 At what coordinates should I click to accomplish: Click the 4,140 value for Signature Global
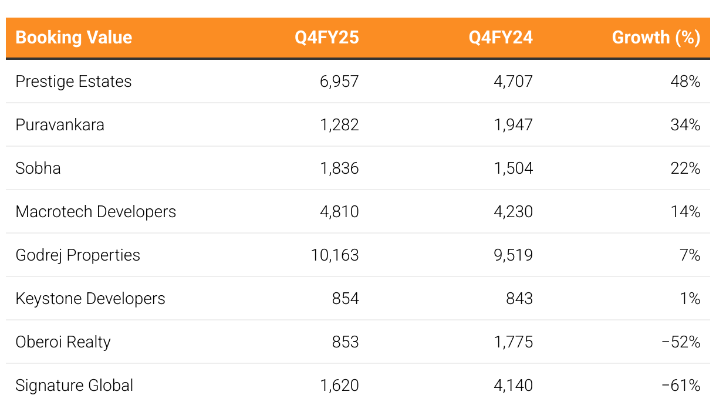(x=514, y=385)
